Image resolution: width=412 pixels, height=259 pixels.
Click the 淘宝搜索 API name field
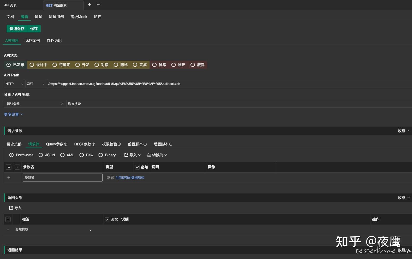[239, 104]
